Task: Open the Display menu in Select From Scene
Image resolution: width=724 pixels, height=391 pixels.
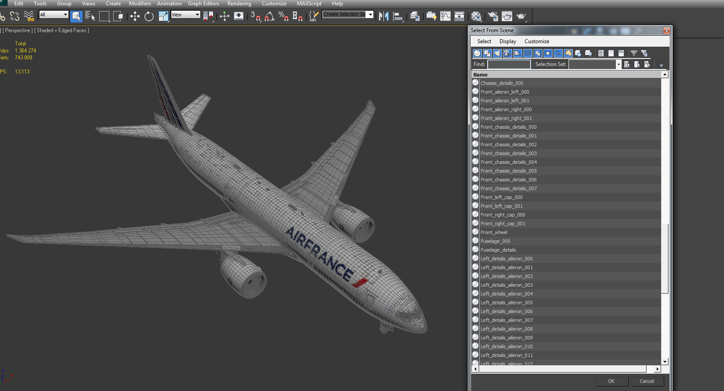Action: coord(508,42)
